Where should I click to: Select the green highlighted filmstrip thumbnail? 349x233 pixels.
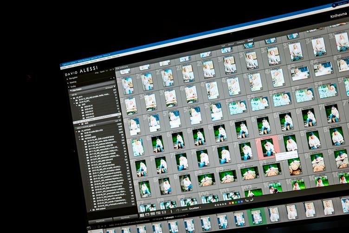256,216
